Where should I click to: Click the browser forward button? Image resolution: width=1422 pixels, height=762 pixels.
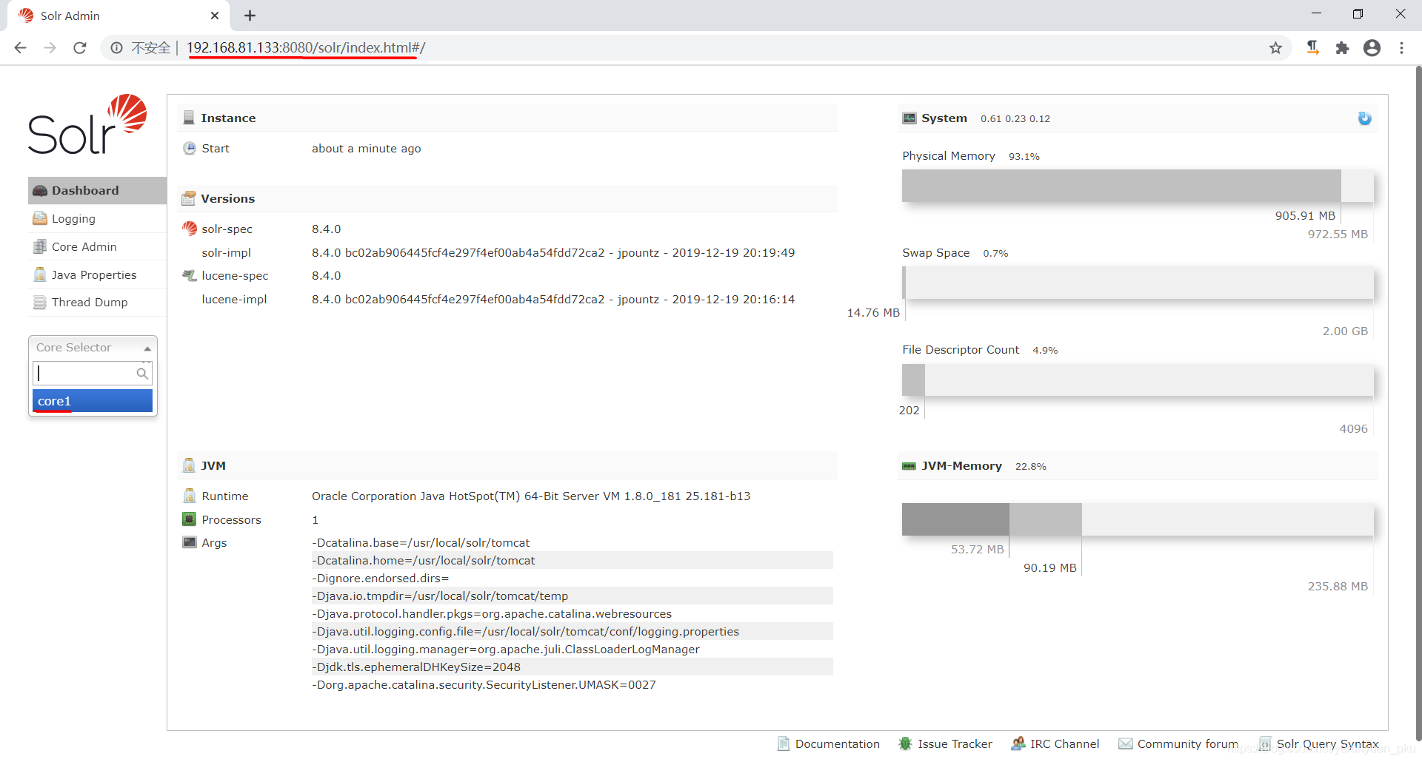coord(50,48)
